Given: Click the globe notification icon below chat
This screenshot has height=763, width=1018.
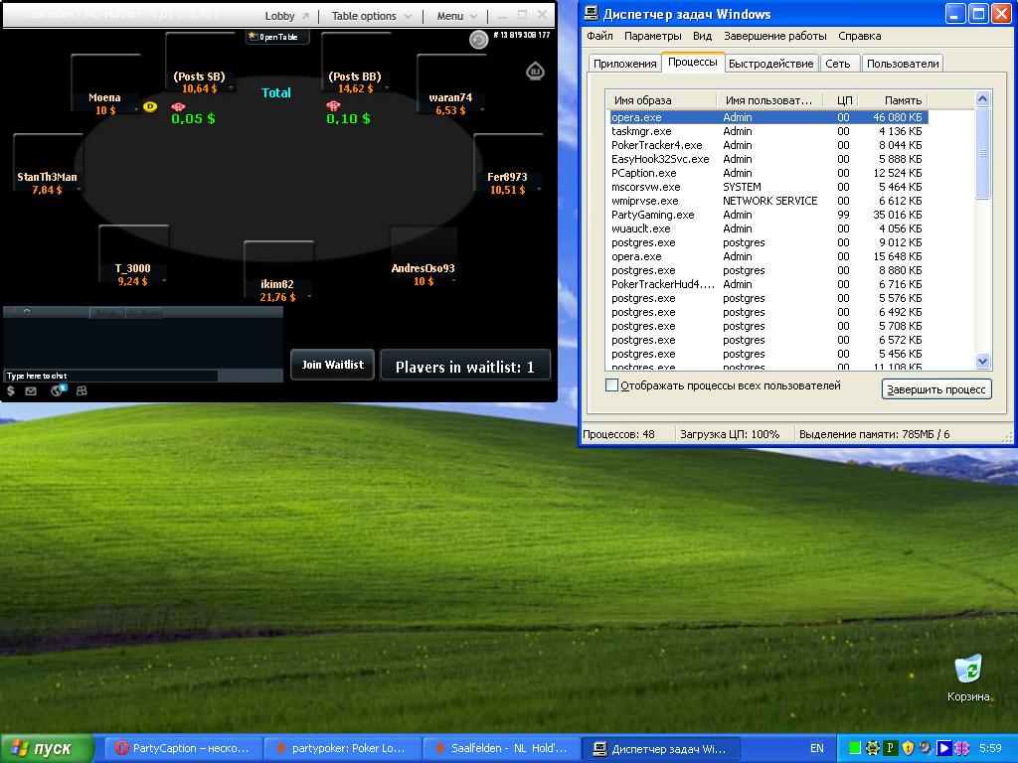Looking at the screenshot, I should (x=59, y=389).
